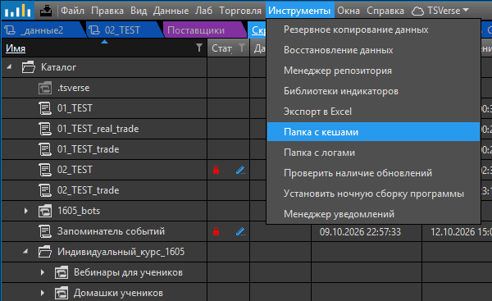492x301 pixels.
Task: Expand Домашки учеников folder
Action: [43, 293]
